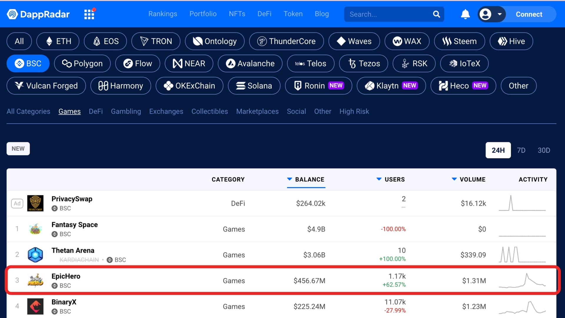
Task: Select 30D time range
Action: 544,150
